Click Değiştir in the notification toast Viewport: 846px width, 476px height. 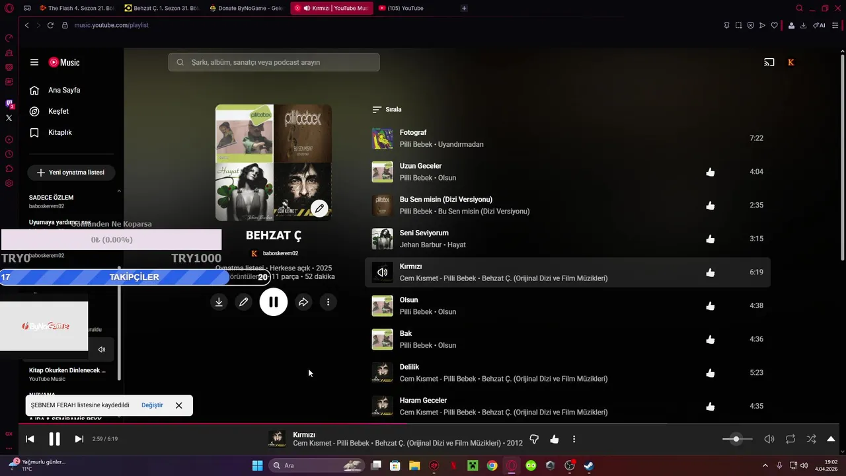click(x=152, y=405)
